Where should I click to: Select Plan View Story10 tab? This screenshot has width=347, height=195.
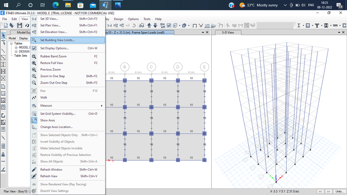point(139,32)
